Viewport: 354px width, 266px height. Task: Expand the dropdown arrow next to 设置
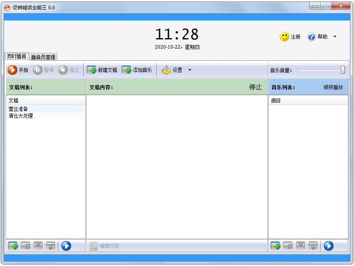pyautogui.click(x=190, y=70)
